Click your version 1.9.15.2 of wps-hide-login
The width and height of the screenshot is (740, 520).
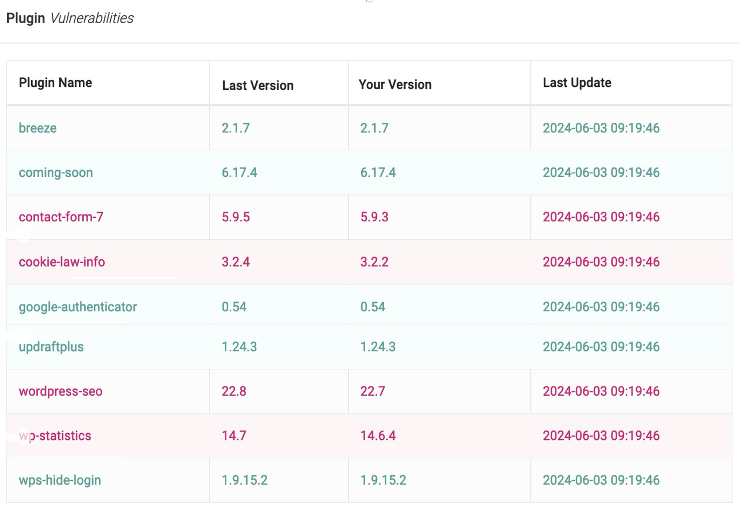point(383,480)
